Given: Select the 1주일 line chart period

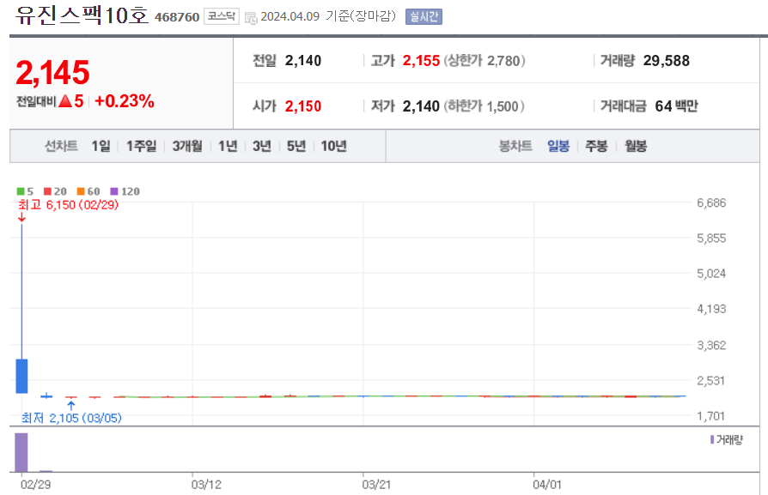Looking at the screenshot, I should pos(142,146).
